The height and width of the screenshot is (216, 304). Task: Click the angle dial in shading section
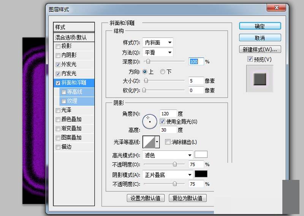pos(149,121)
